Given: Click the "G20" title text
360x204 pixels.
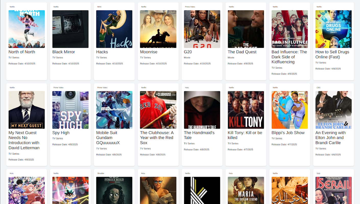Looking at the screenshot, I should (188, 52).
